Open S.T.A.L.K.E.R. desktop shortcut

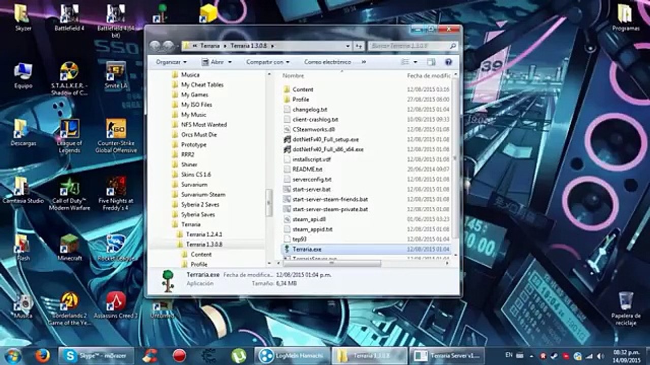(70, 79)
